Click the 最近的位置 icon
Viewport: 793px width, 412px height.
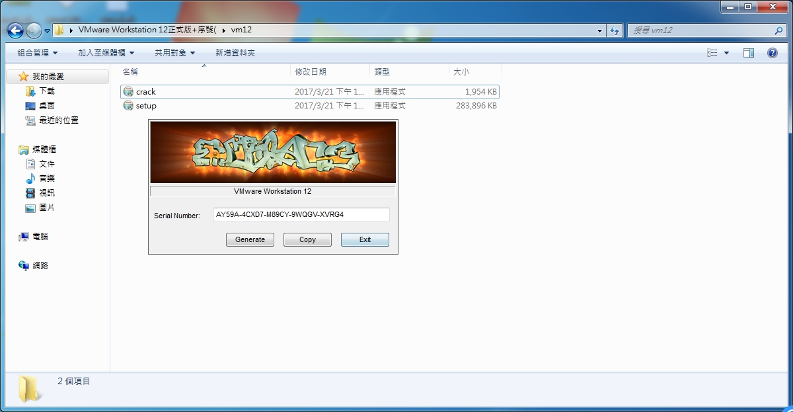[30, 120]
